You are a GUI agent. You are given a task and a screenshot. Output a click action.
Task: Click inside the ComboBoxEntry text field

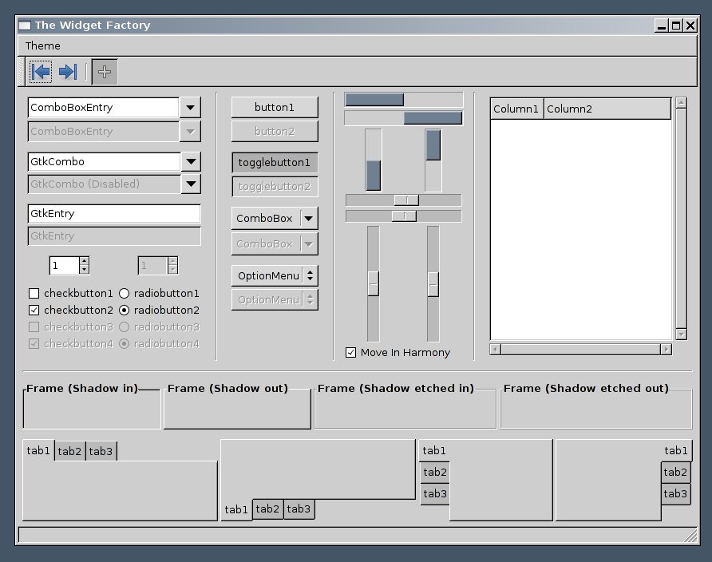point(104,108)
